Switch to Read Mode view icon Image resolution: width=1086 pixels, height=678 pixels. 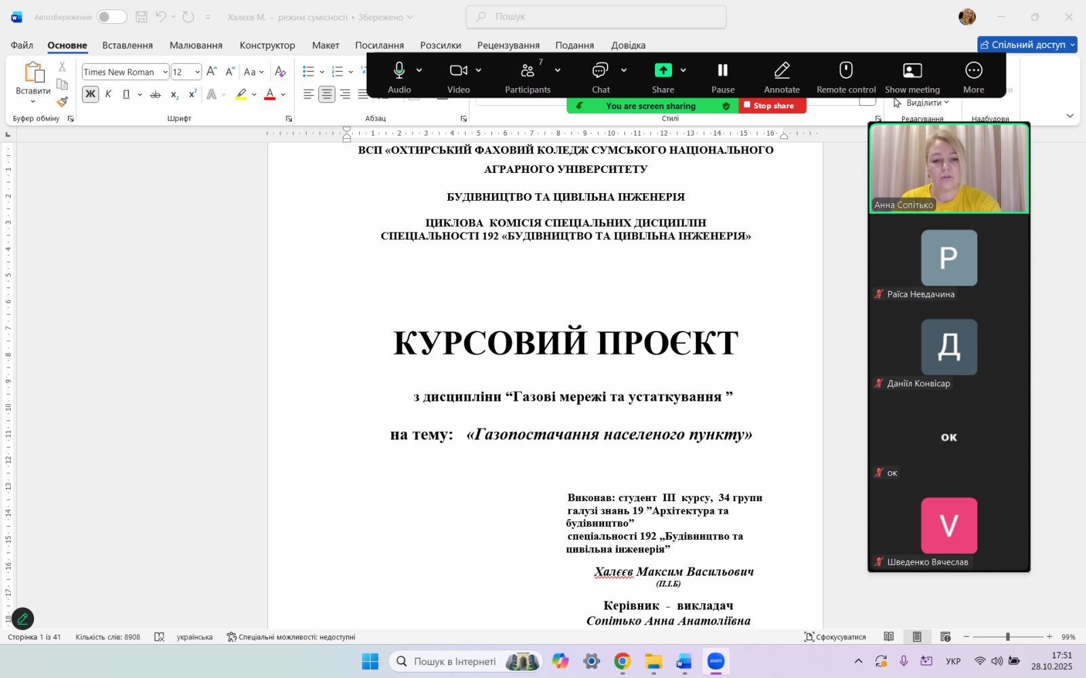pyautogui.click(x=888, y=637)
